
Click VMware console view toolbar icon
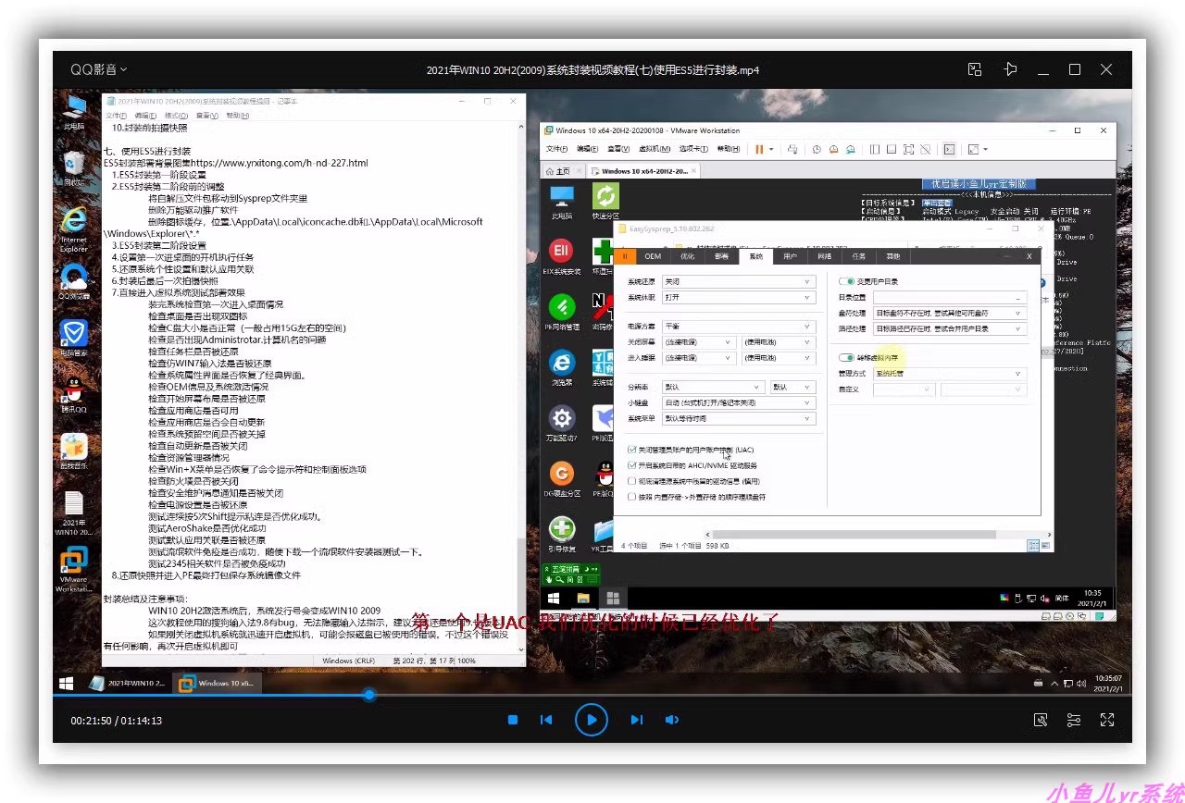point(949,149)
